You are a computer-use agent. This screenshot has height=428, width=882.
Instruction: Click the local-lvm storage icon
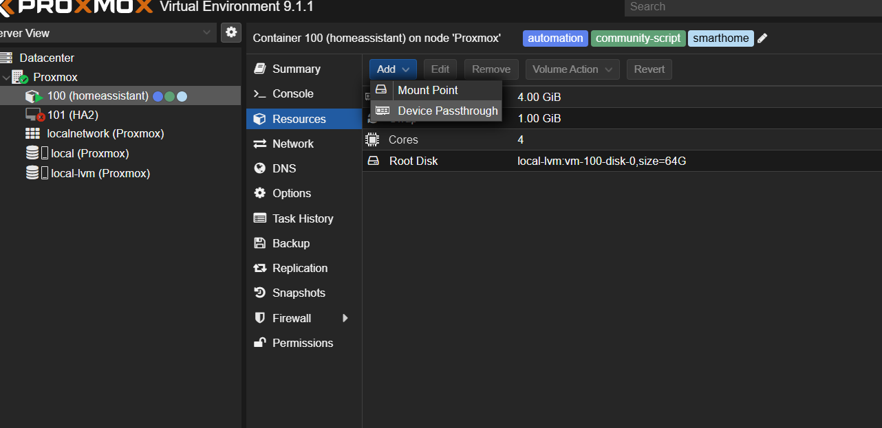point(32,173)
